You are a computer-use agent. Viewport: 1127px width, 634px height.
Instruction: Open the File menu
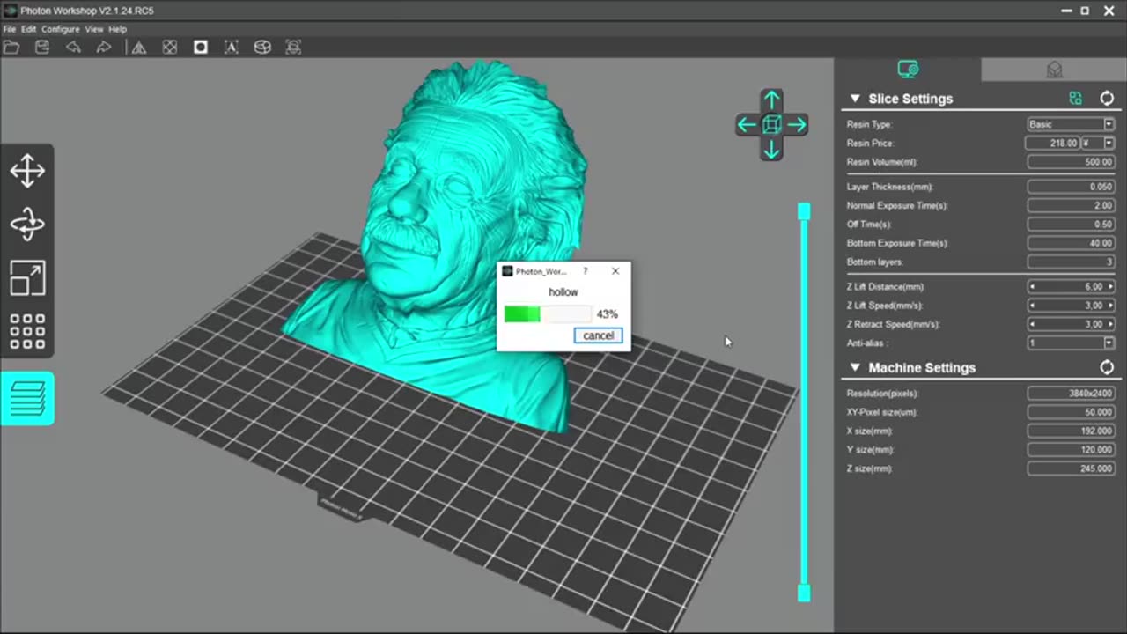tap(9, 29)
